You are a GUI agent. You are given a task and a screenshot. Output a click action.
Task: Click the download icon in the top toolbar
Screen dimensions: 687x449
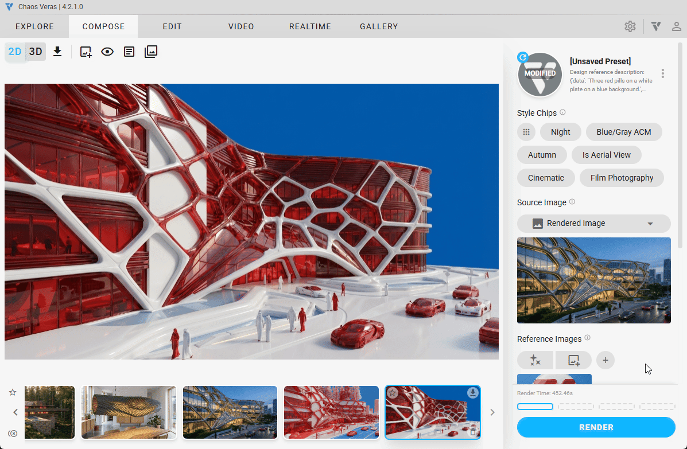pos(57,52)
